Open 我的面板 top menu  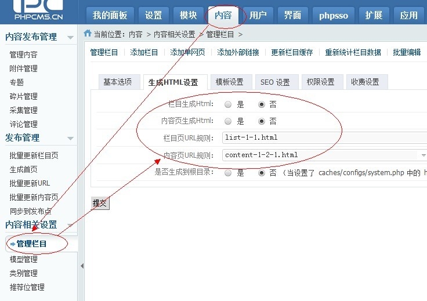coord(110,15)
